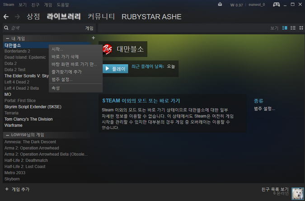Switch to list view icon
Image resolution: width=305 pixels, height=201 pixels.
293,28
